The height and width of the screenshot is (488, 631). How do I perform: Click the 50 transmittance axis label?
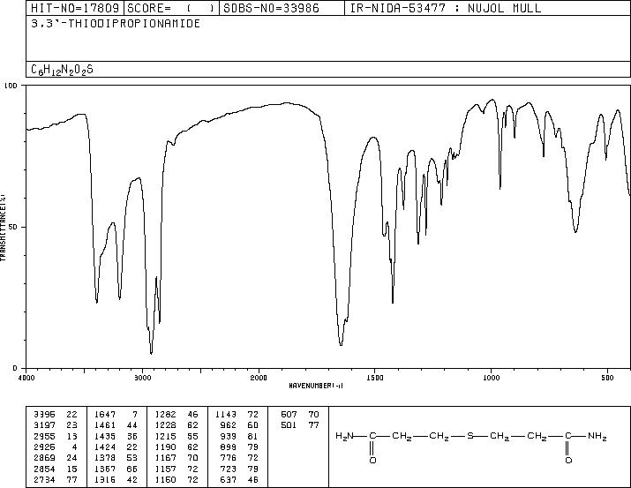click(x=14, y=227)
